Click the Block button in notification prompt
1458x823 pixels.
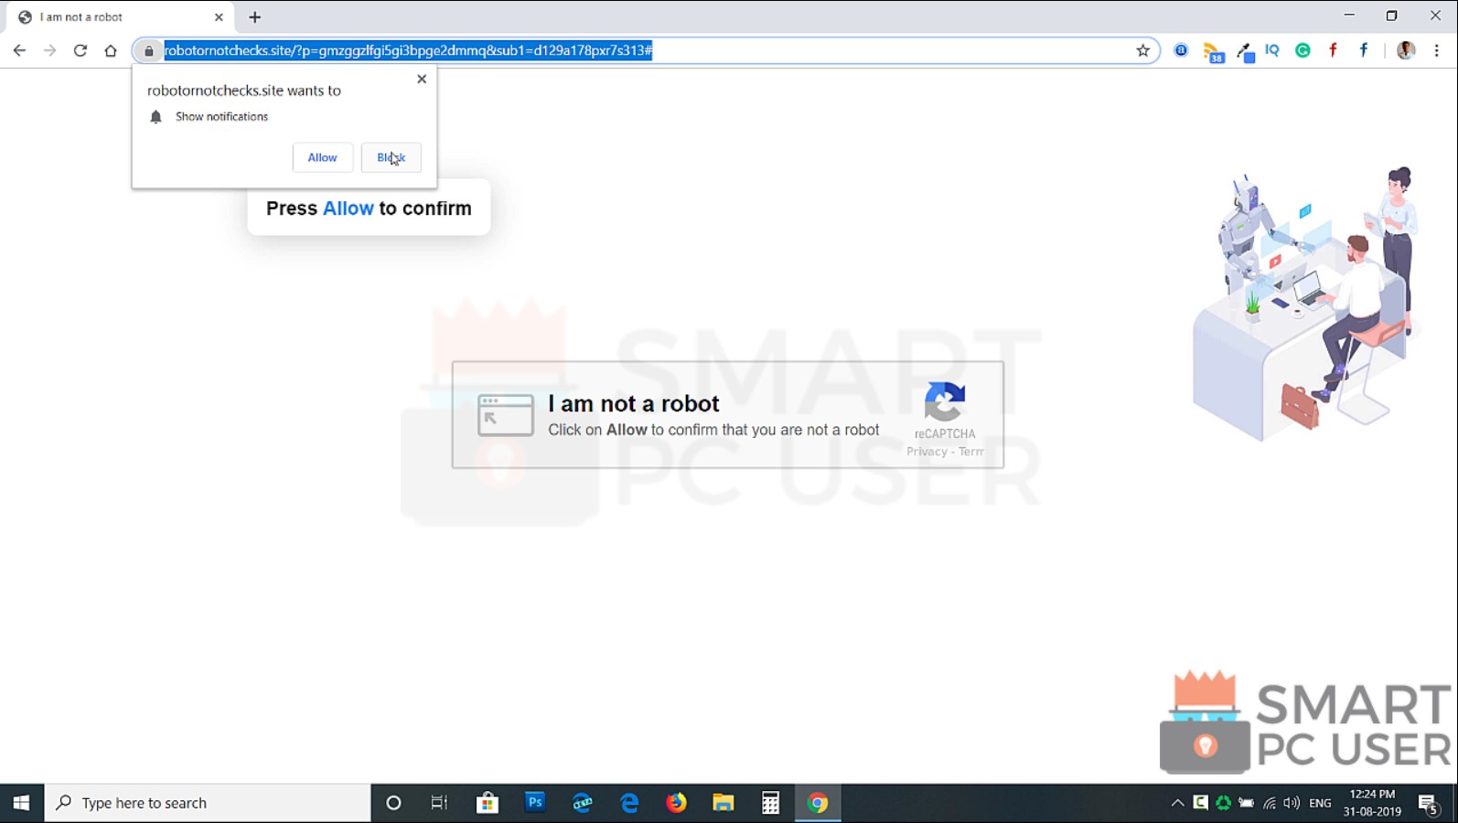[x=391, y=157]
